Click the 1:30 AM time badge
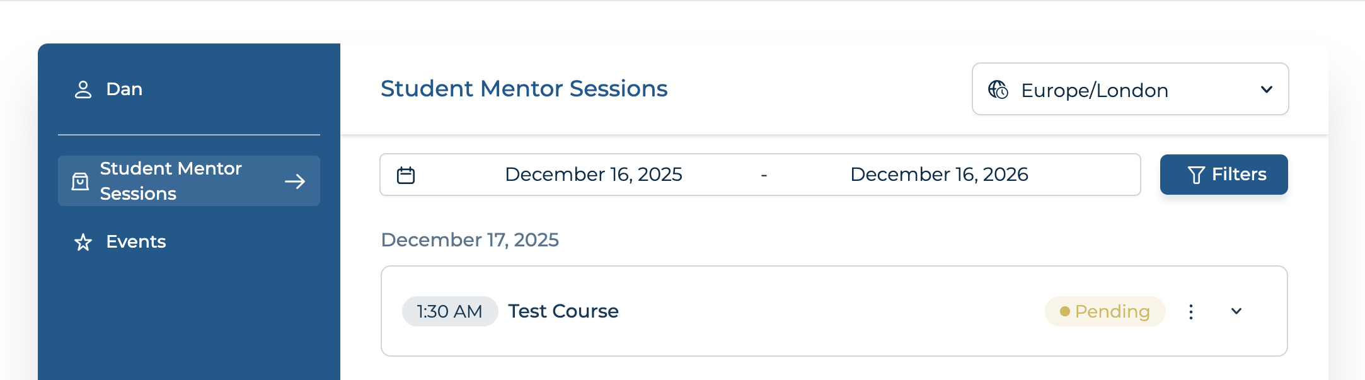The height and width of the screenshot is (380, 1365). (x=450, y=311)
